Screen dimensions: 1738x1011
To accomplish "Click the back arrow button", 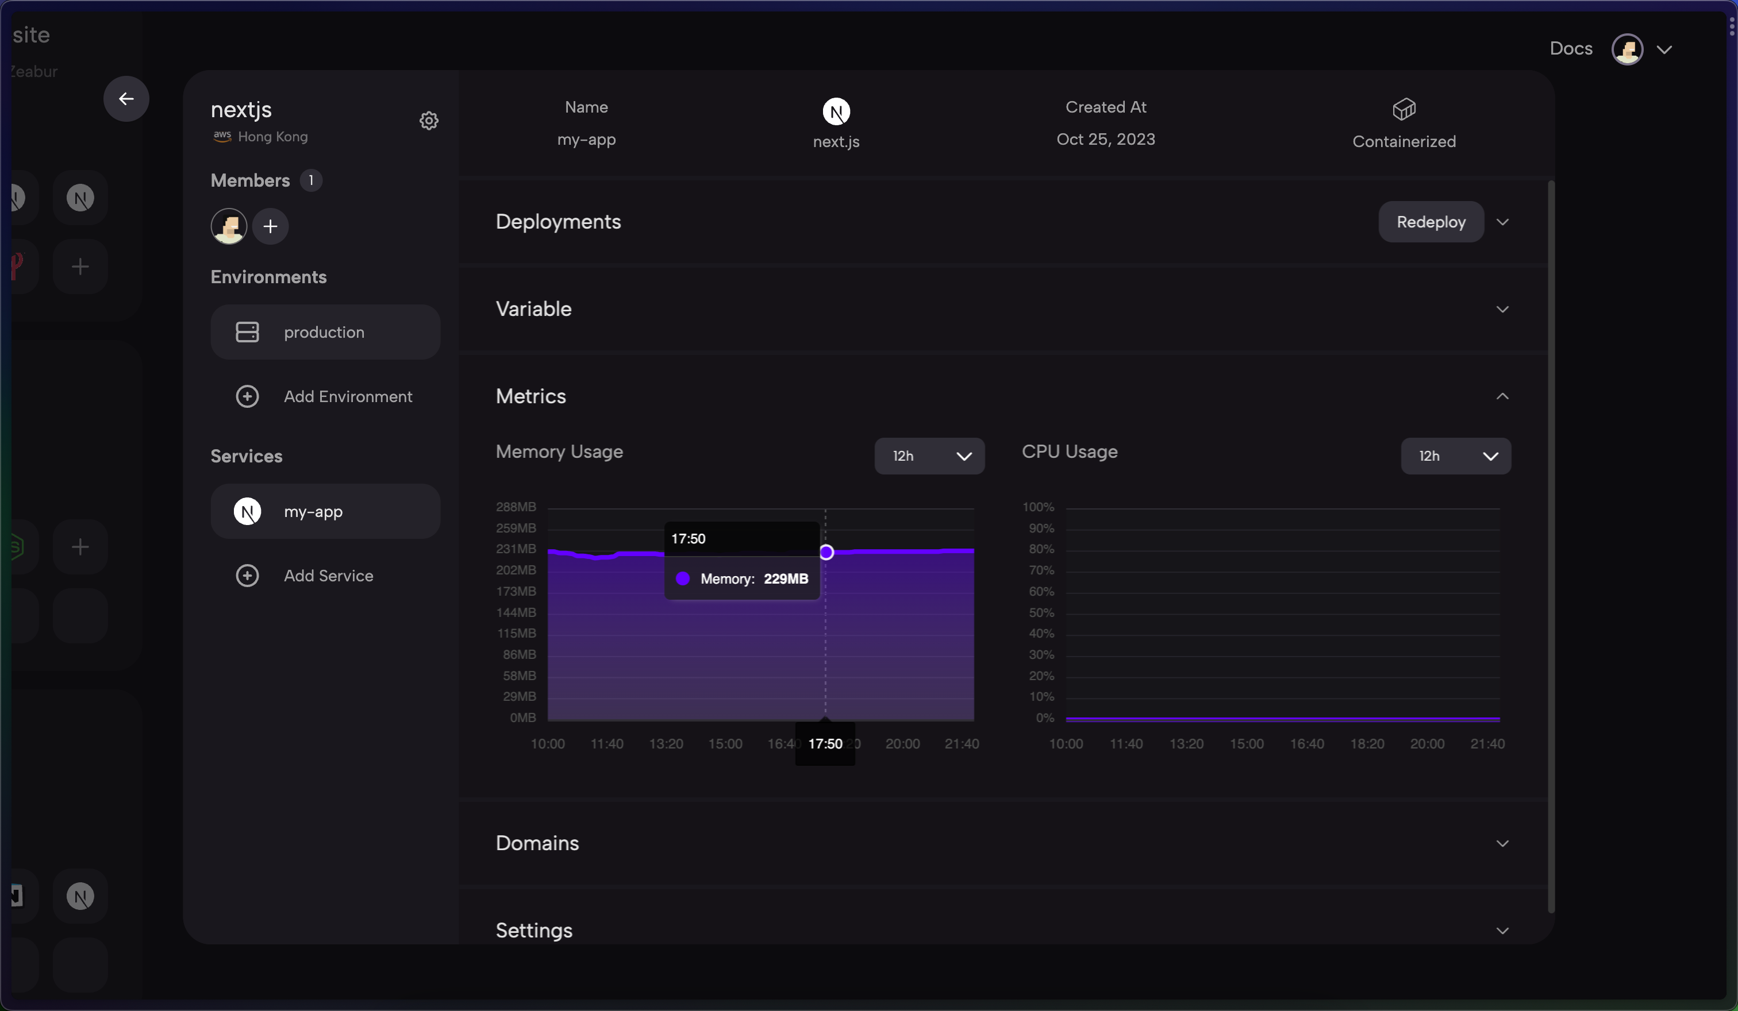I will click(x=126, y=99).
